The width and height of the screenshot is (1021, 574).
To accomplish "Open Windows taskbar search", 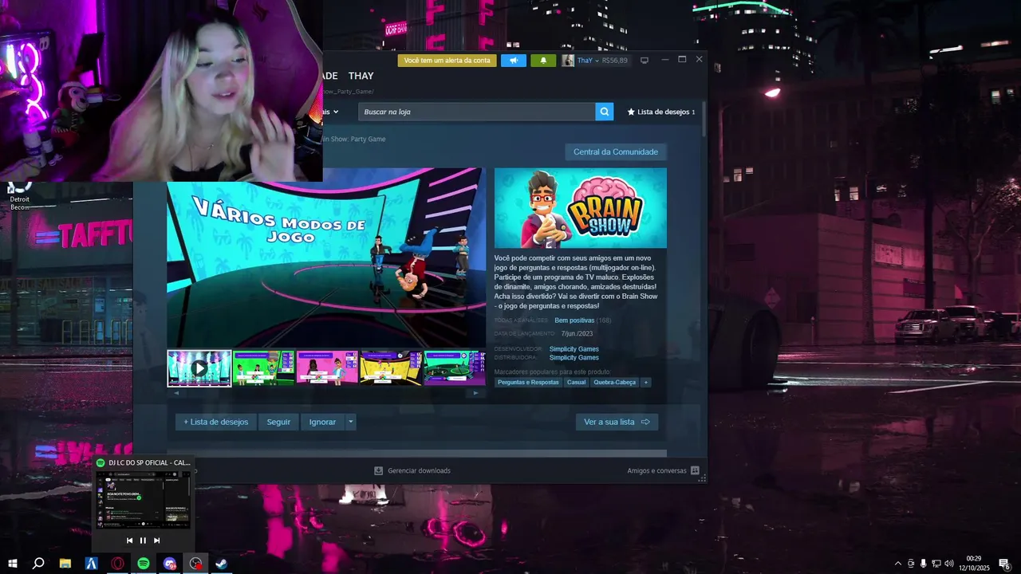I will pos(38,564).
